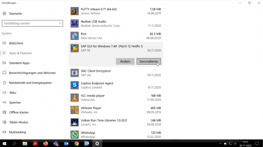Click the Settings gear in taskbar
This screenshot has width=263, height=147.
(97, 143)
